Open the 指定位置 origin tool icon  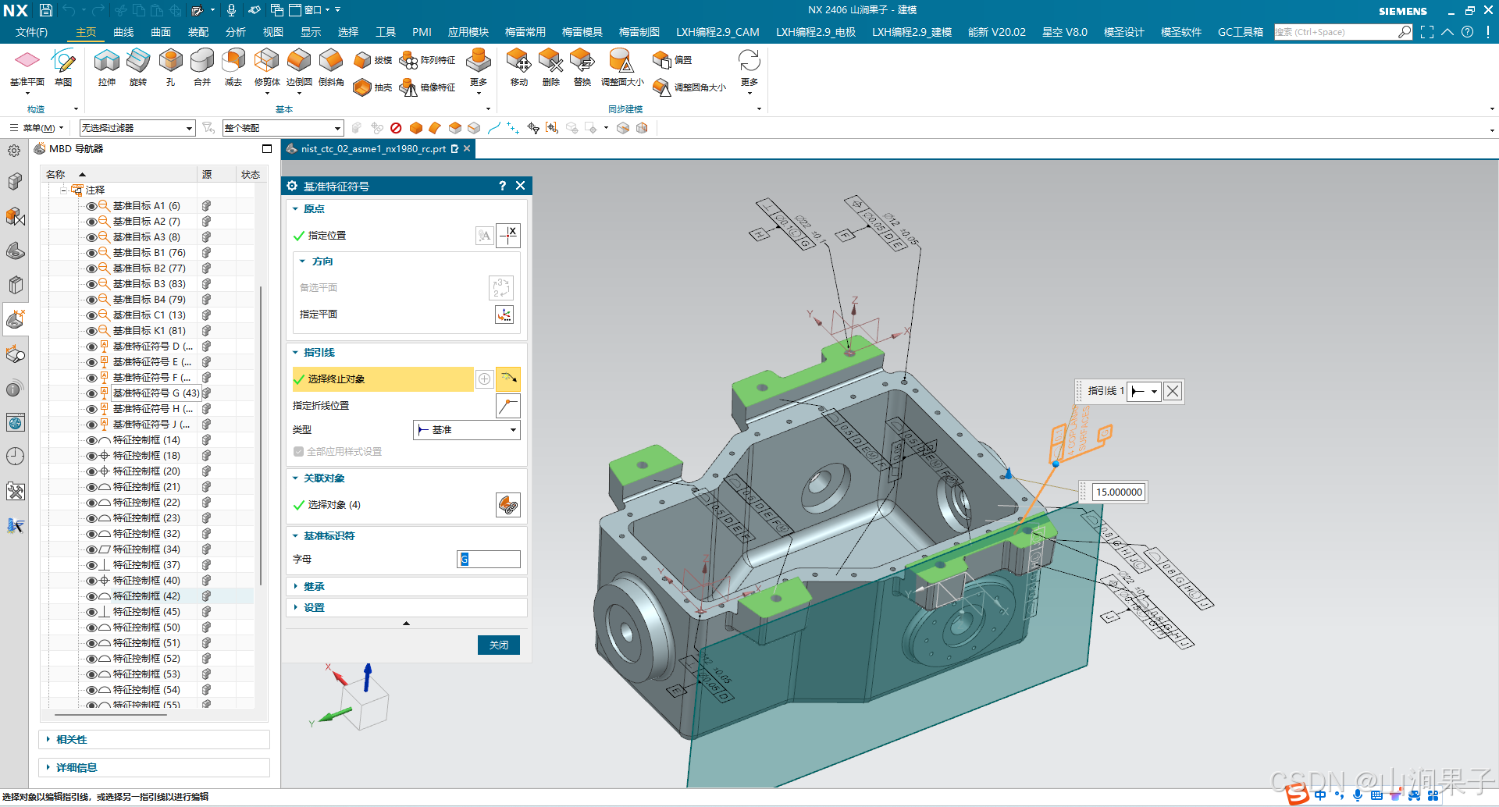click(x=508, y=235)
